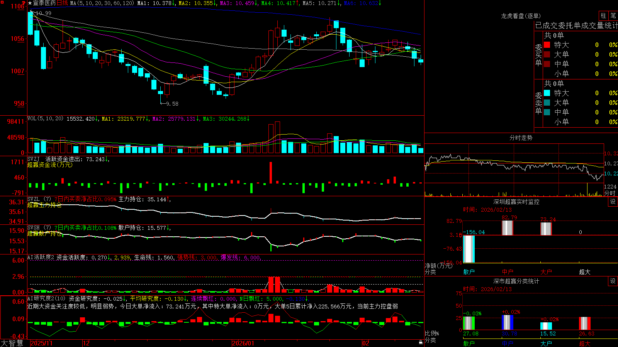The width and height of the screenshot is (618, 347).
Task: Click the 超赢资金流(万元) label
Action: point(50,165)
